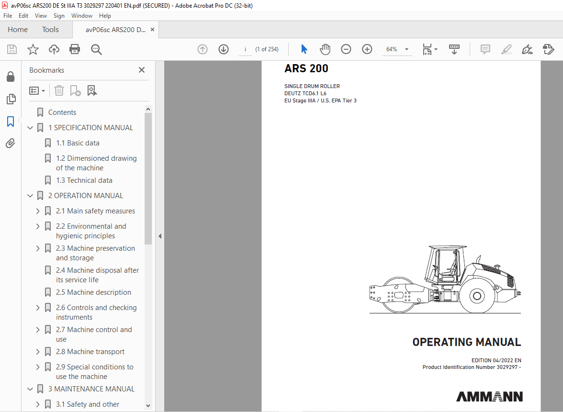Add file to starred with star icon
The height and width of the screenshot is (412, 563).
33,49
